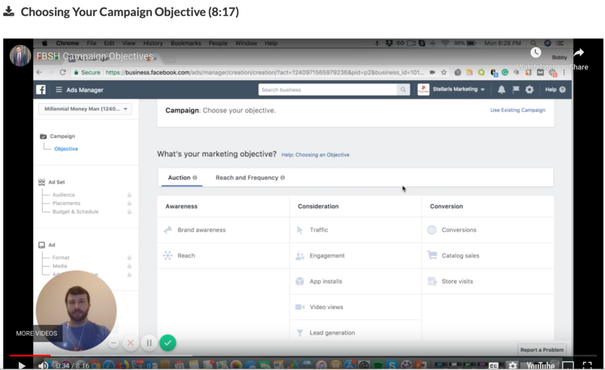
Task: Click the Facebook logo icon
Action: (x=41, y=90)
